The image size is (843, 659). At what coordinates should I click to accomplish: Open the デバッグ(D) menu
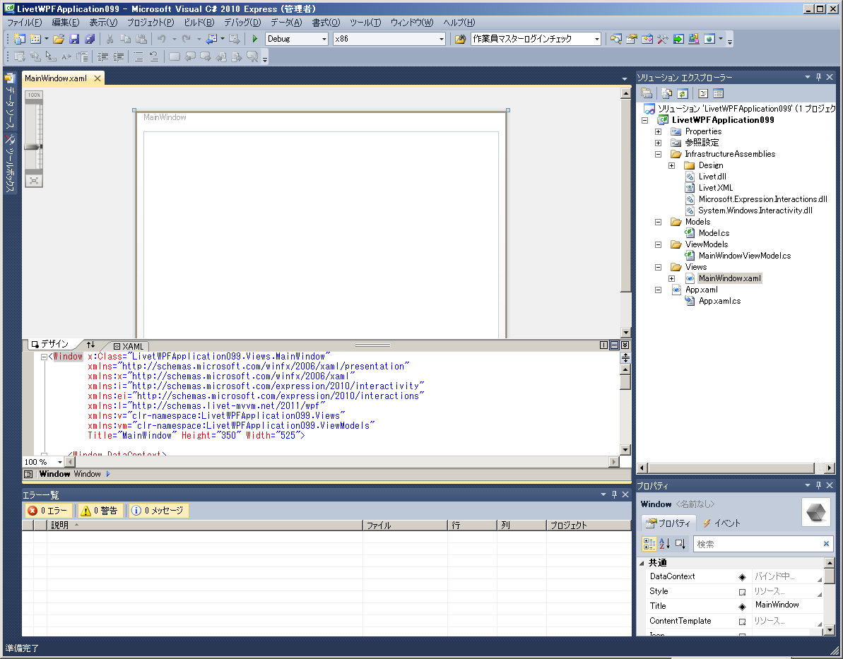click(242, 23)
